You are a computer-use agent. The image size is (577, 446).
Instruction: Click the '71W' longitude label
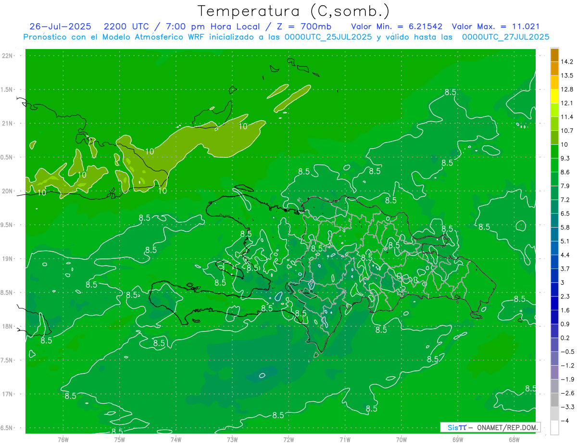click(x=345, y=439)
